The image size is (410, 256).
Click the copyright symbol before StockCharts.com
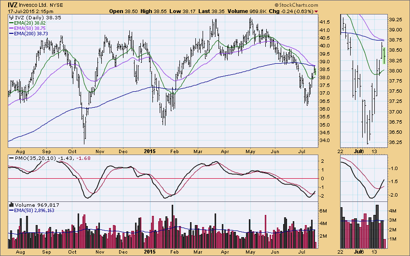point(276,5)
